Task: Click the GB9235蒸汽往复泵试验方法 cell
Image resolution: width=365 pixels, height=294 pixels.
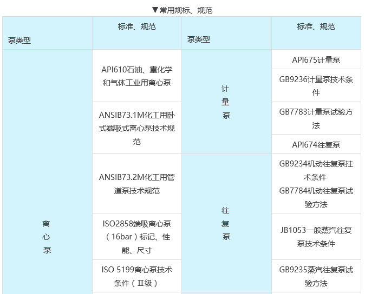Action: point(316,276)
